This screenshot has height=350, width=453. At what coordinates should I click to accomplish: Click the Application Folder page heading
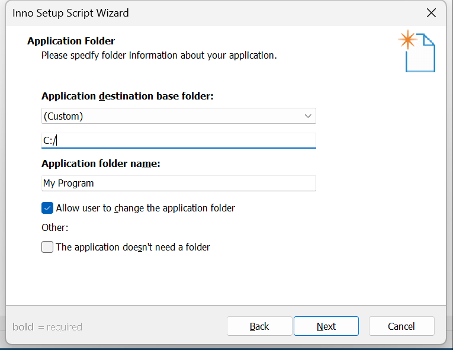pos(71,41)
